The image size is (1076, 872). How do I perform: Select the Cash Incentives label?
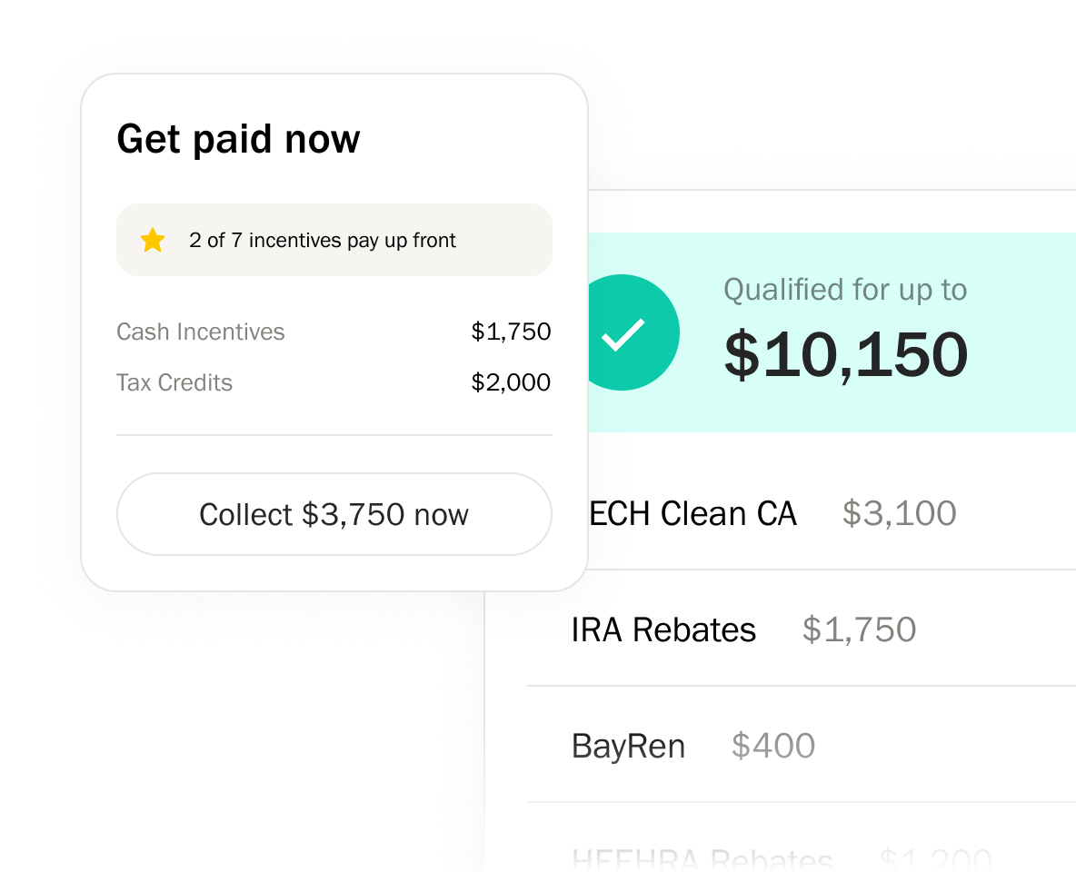pyautogui.click(x=200, y=332)
